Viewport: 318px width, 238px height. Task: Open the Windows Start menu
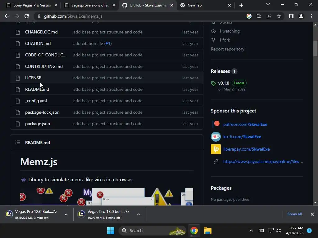[x=111, y=231]
